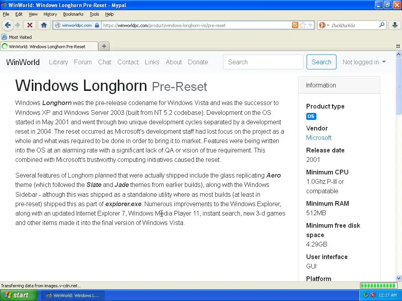This screenshot has width=402, height=301.
Task: Open the Chat link
Action: point(104,62)
